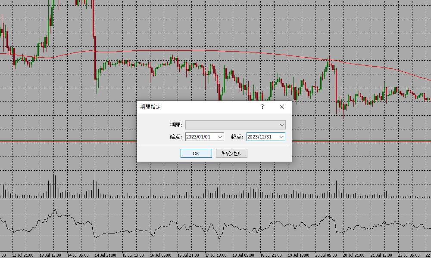This screenshot has height=258, width=431.
Task: Click the 20 Jul 05:00 time label
Action: 327,255
